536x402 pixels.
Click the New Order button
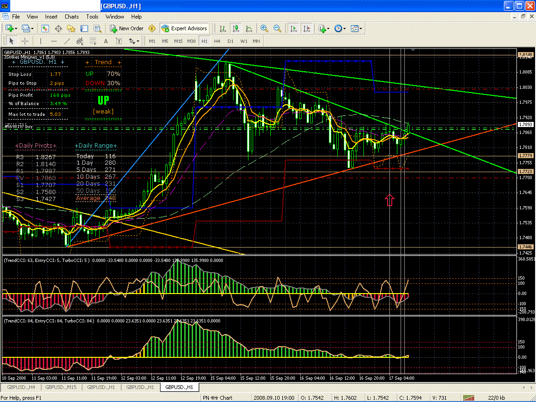(127, 29)
